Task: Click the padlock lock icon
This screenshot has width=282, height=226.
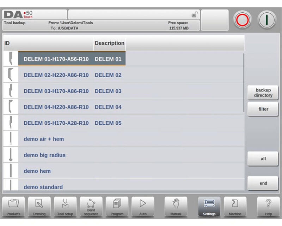Action: (194, 14)
